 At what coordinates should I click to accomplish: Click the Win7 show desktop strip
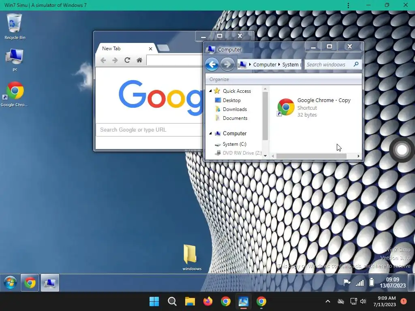coord(411,283)
